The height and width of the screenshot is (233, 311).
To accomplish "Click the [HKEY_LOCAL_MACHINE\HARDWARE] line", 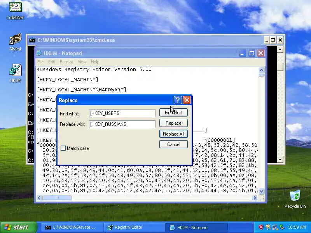I will coord(82,90).
